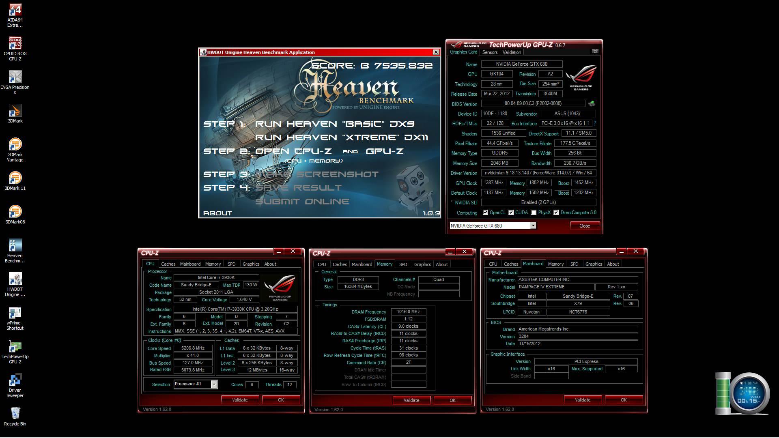
Task: Open the GPU selection dropdown in GPU-Z
Action: 533,226
